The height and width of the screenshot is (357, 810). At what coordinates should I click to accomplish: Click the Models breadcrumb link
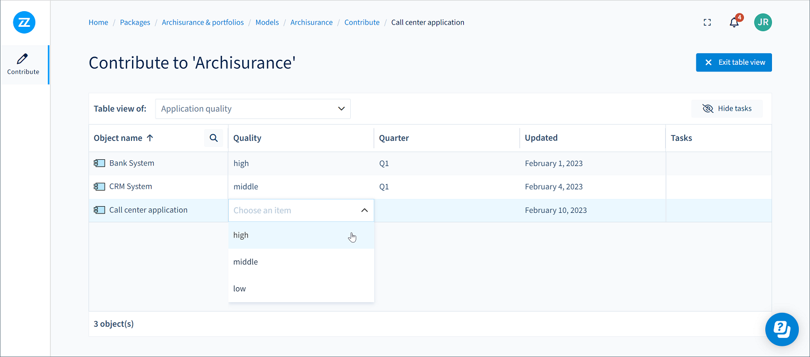click(267, 22)
